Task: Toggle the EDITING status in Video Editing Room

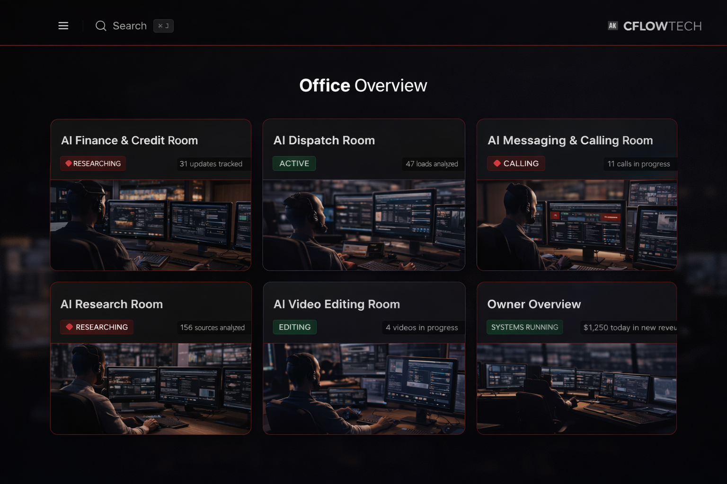Action: pyautogui.click(x=294, y=327)
